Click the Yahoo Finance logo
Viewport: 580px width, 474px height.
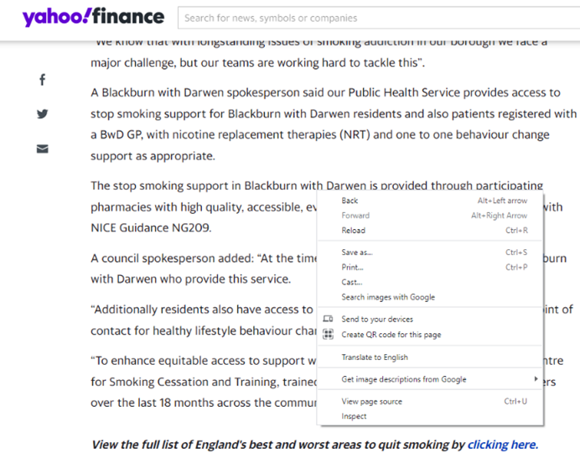point(93,17)
